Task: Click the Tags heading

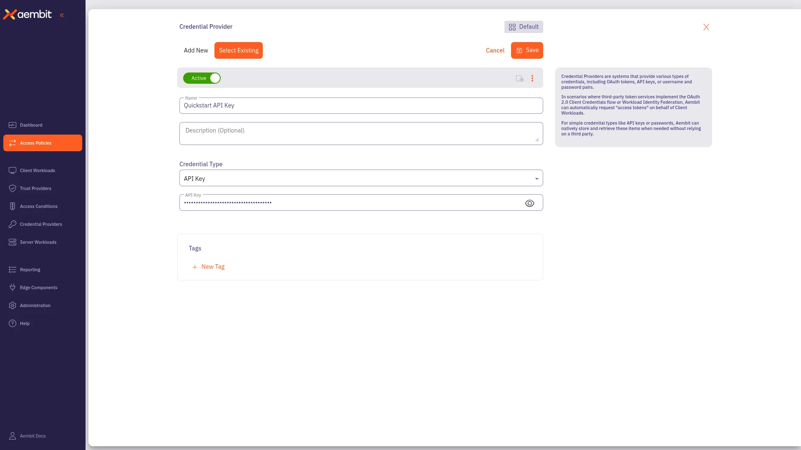Action: coord(195,248)
